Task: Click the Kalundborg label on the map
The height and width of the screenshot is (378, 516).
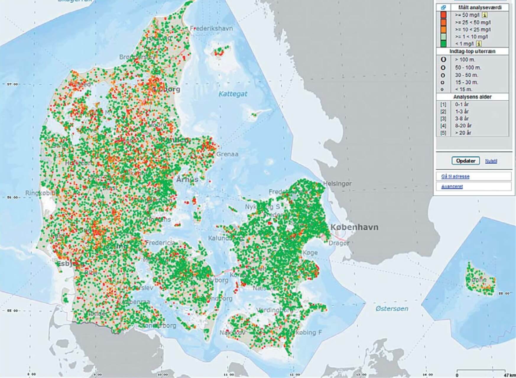Action: pos(226,238)
